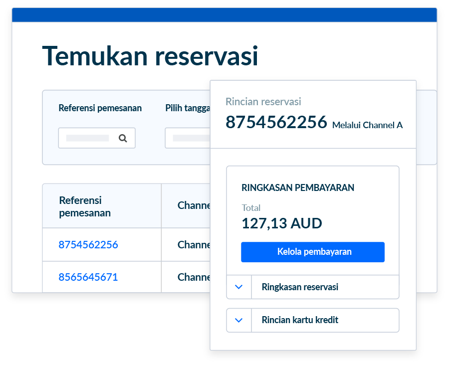This screenshot has width=449, height=366.
Task: Collapse the Rincian reservasi details panel
Action: click(263, 102)
